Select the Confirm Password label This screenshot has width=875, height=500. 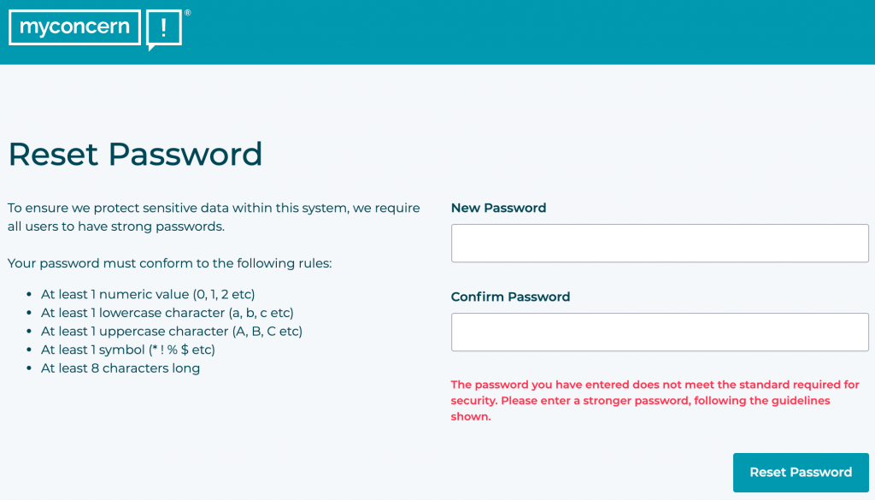tap(510, 297)
